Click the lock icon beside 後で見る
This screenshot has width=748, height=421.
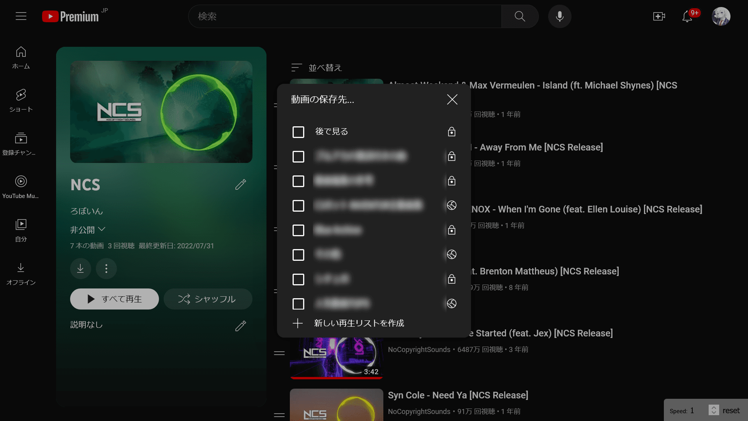click(x=452, y=132)
